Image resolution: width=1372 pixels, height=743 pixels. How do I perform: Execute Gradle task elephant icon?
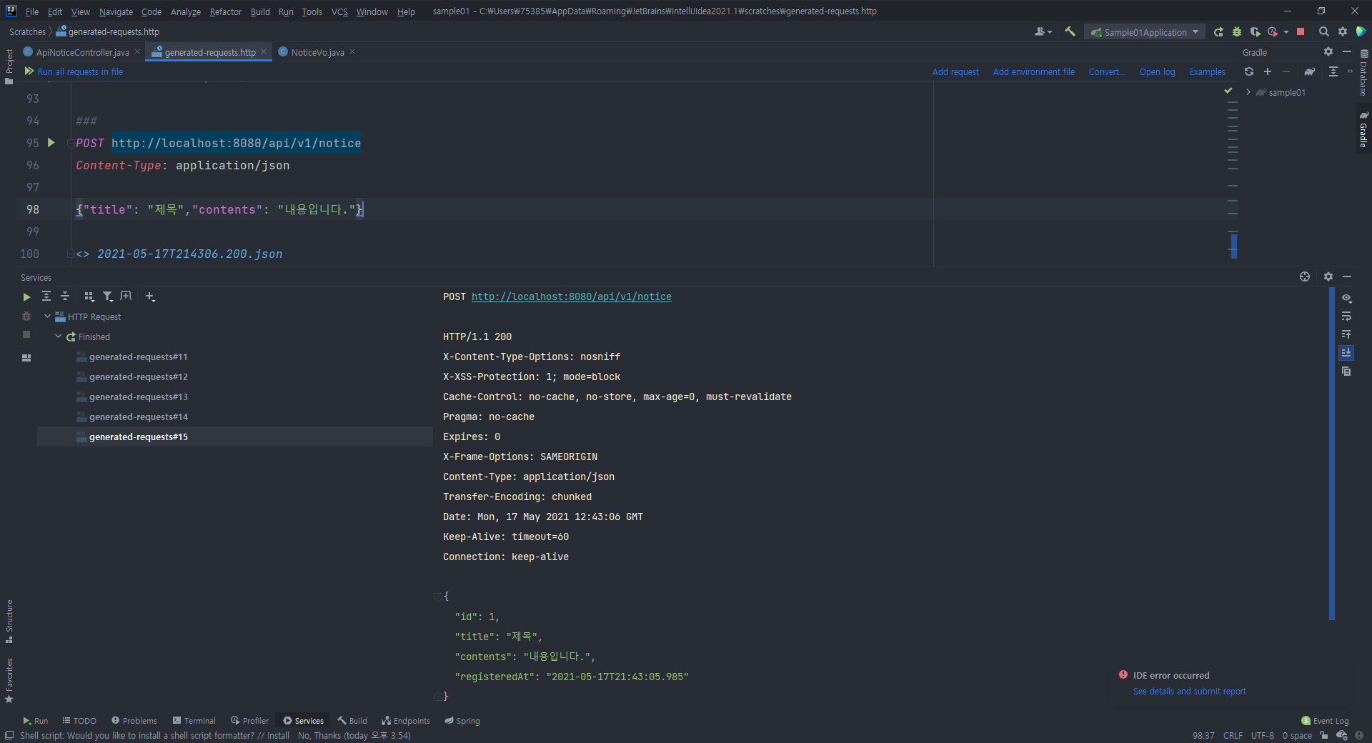click(1309, 71)
